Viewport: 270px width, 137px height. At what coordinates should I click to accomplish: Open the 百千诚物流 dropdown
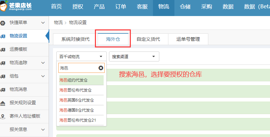tap(82, 56)
